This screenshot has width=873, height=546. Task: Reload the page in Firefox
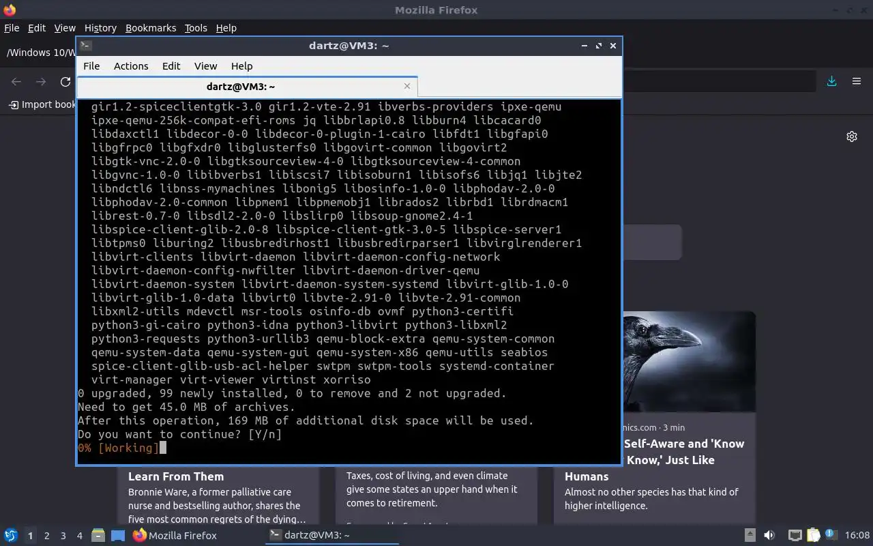point(65,82)
